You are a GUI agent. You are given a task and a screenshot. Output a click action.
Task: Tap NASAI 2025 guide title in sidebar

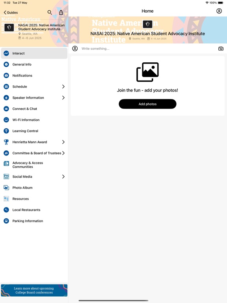41,27
